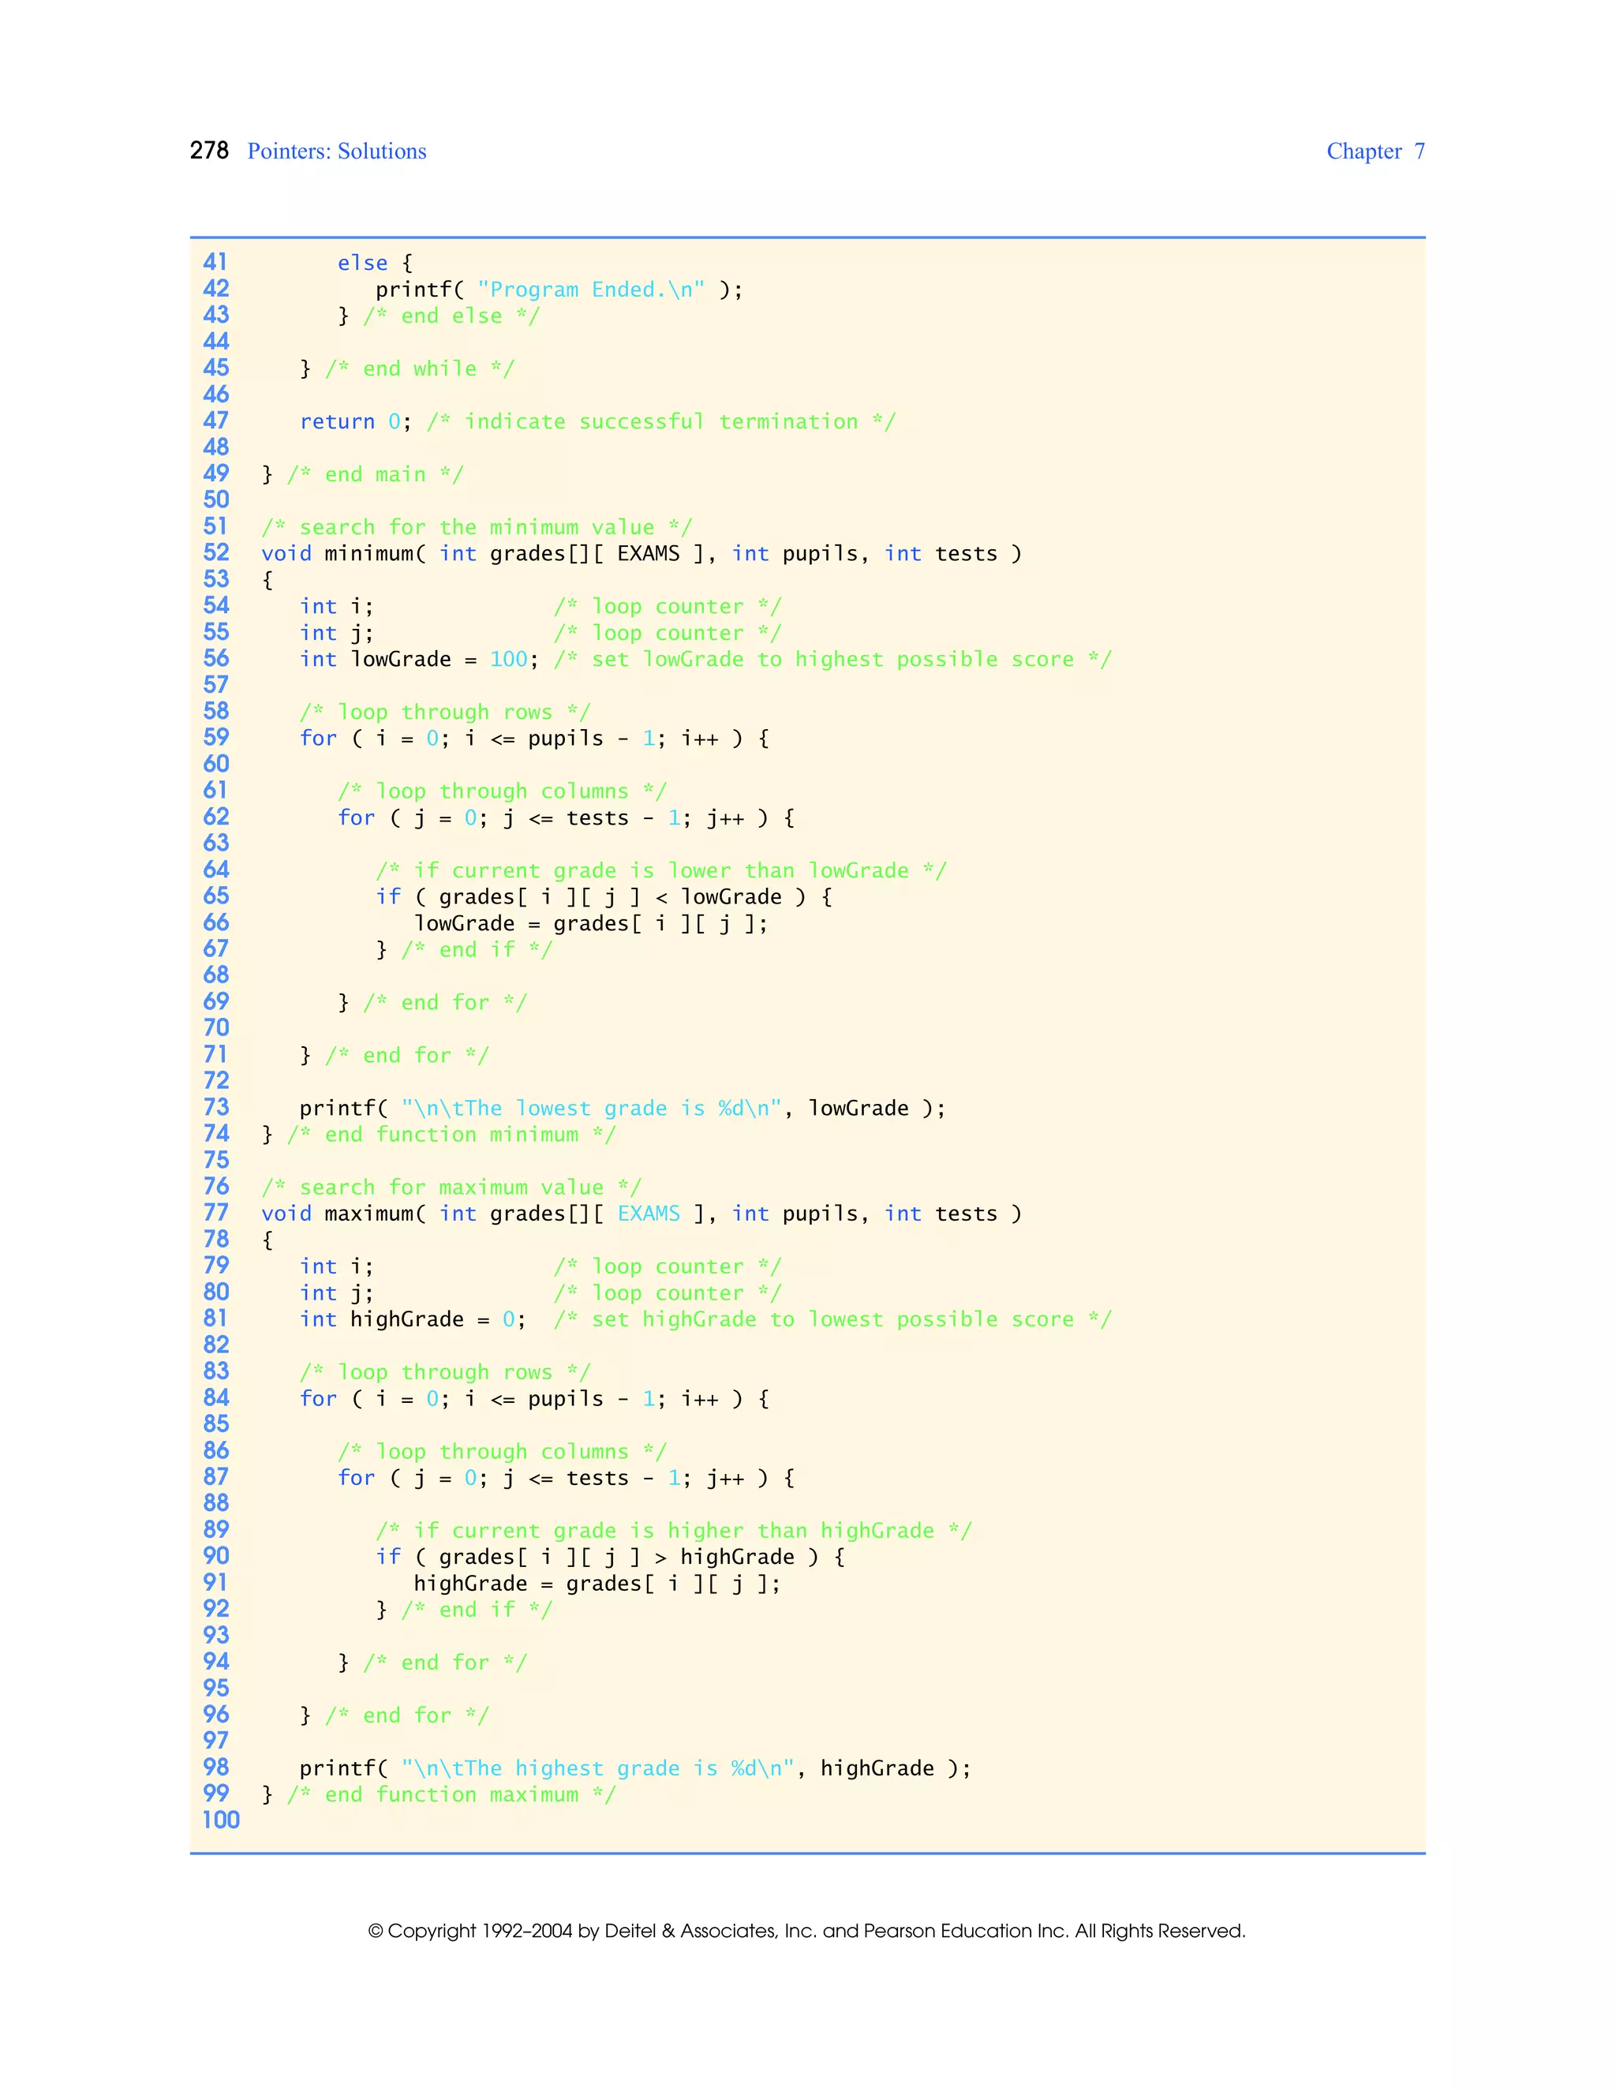Click the 'else {' on line 41
1616x2091 pixels.
376,262
